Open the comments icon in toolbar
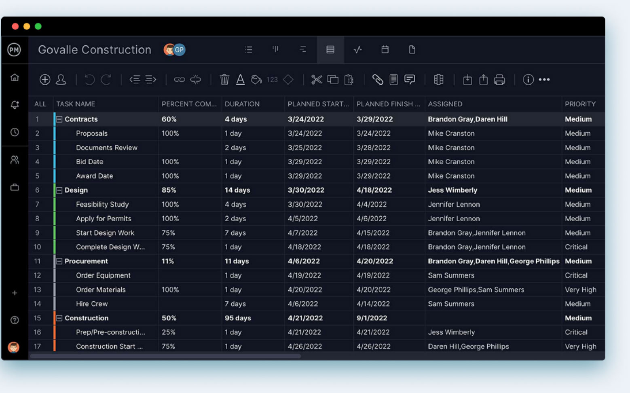The image size is (630, 393). point(409,80)
